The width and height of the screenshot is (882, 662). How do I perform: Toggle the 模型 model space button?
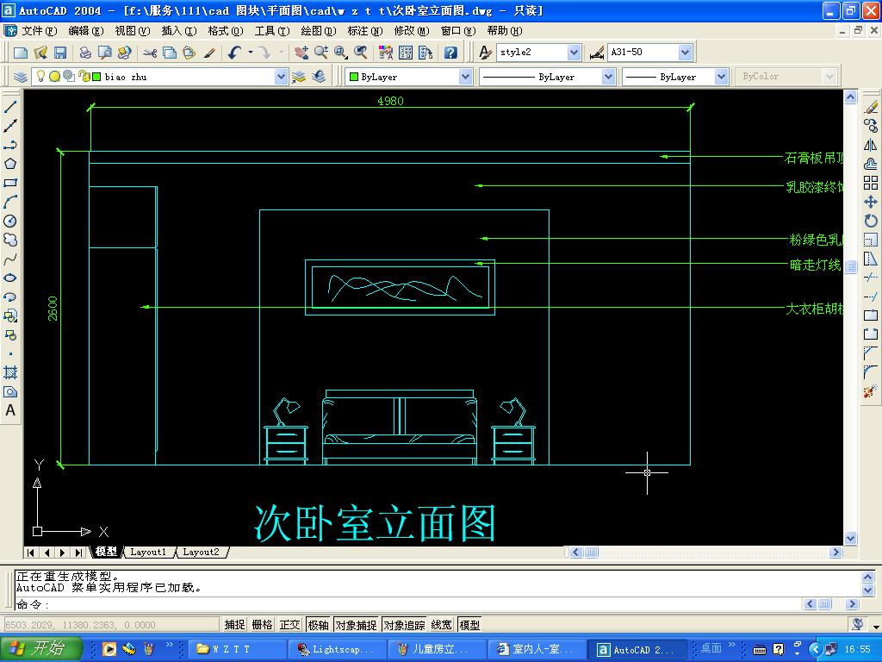(469, 625)
